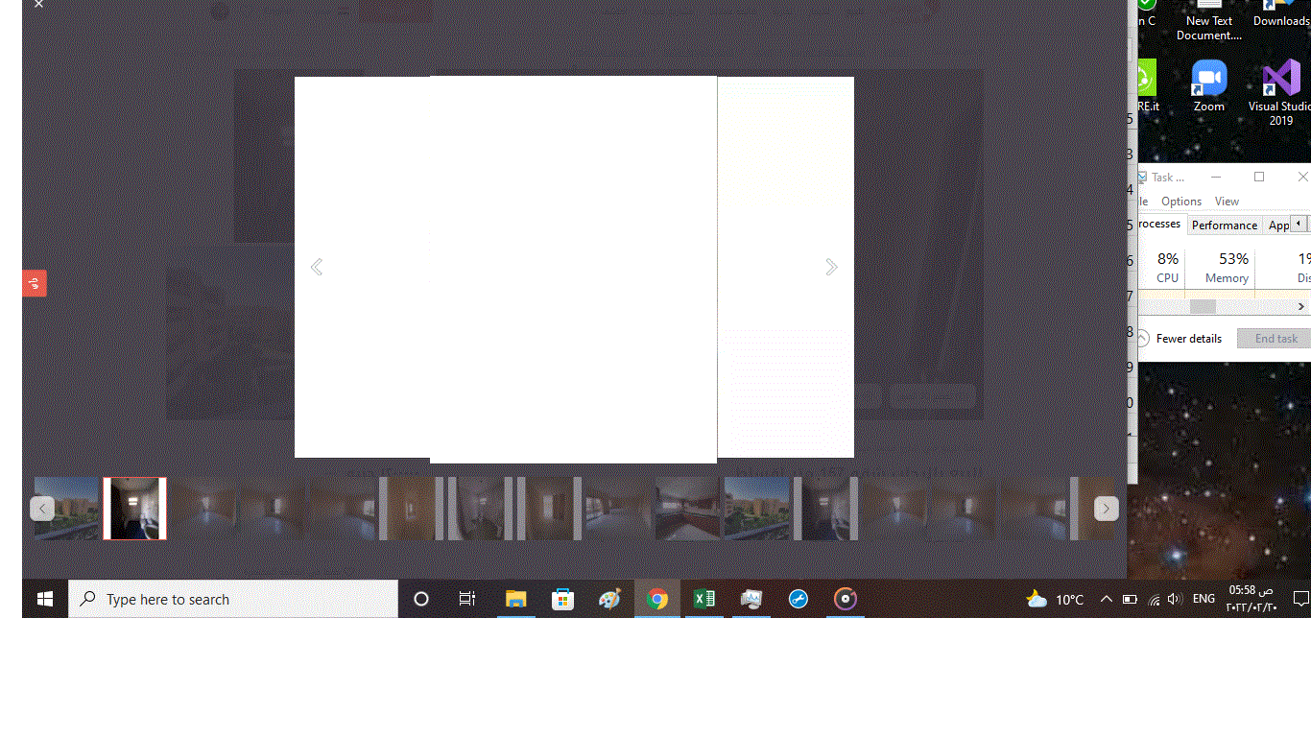Open the Visual Studio 2019 desktop shortcut

(x=1280, y=91)
